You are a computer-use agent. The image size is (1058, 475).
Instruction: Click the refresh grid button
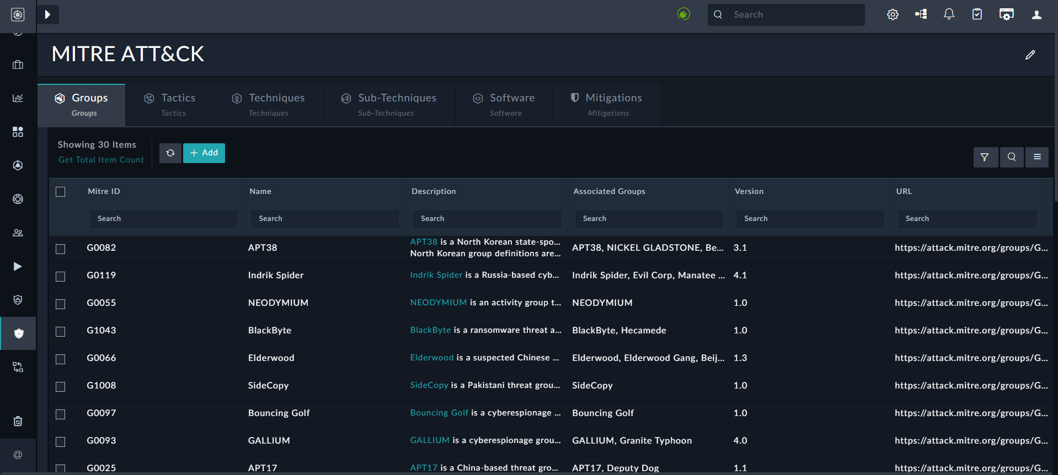point(170,153)
